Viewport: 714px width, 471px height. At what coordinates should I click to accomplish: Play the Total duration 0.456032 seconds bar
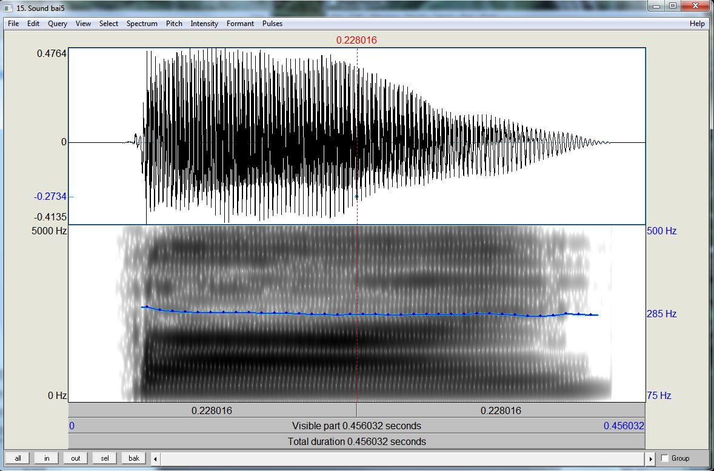(x=356, y=441)
